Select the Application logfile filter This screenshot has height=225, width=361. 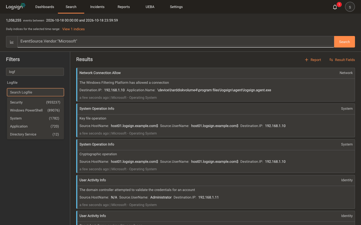(35, 126)
